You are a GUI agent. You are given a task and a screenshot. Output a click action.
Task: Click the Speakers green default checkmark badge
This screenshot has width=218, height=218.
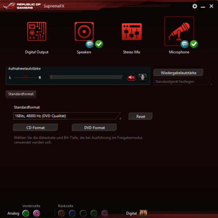click(x=99, y=44)
